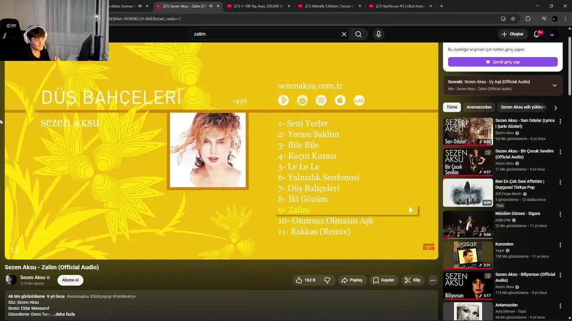Close the Mahalle 5.Bölüm tab
The image size is (572, 321).
[x=360, y=6]
